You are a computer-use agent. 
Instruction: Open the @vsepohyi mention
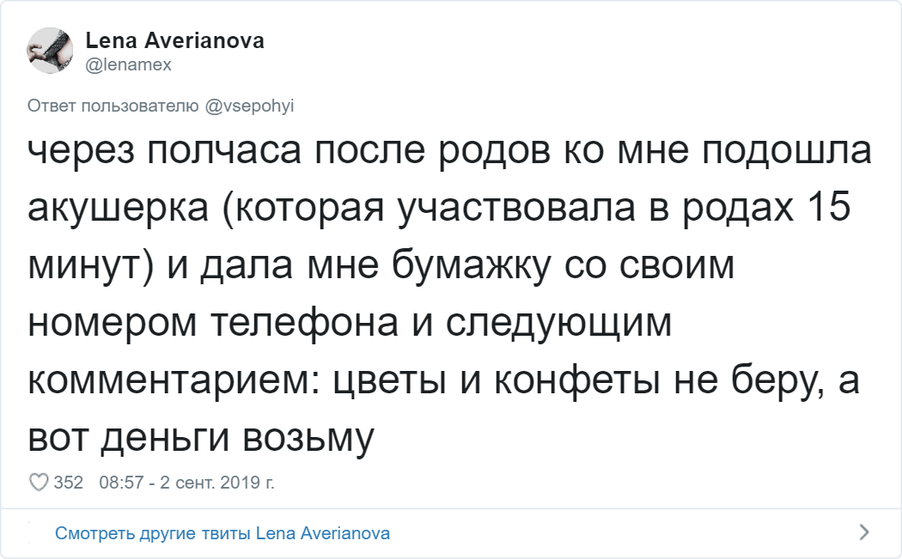(251, 106)
